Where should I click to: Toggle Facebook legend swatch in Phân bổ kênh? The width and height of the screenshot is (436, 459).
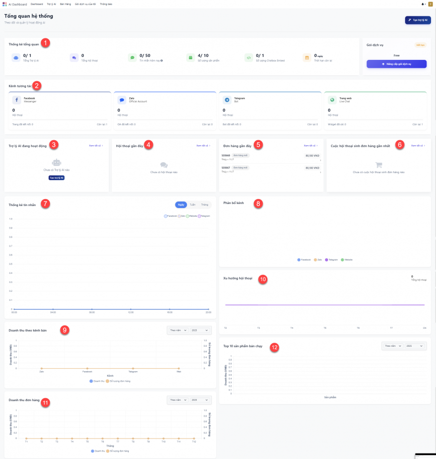tap(299, 260)
